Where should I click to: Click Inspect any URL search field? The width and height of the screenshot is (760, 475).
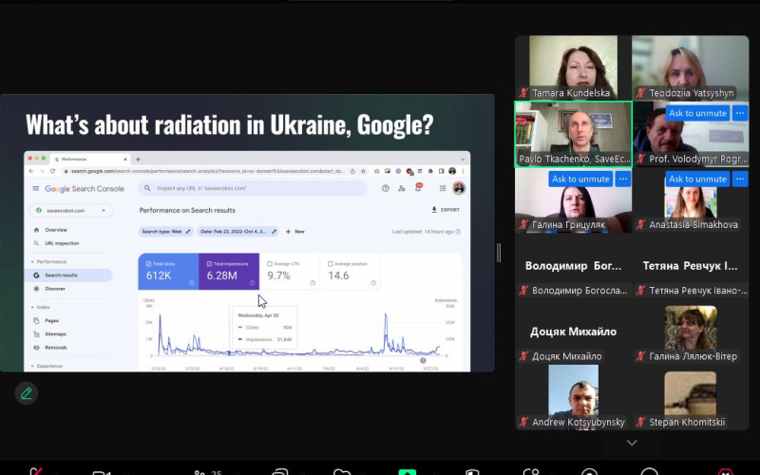pos(253,188)
